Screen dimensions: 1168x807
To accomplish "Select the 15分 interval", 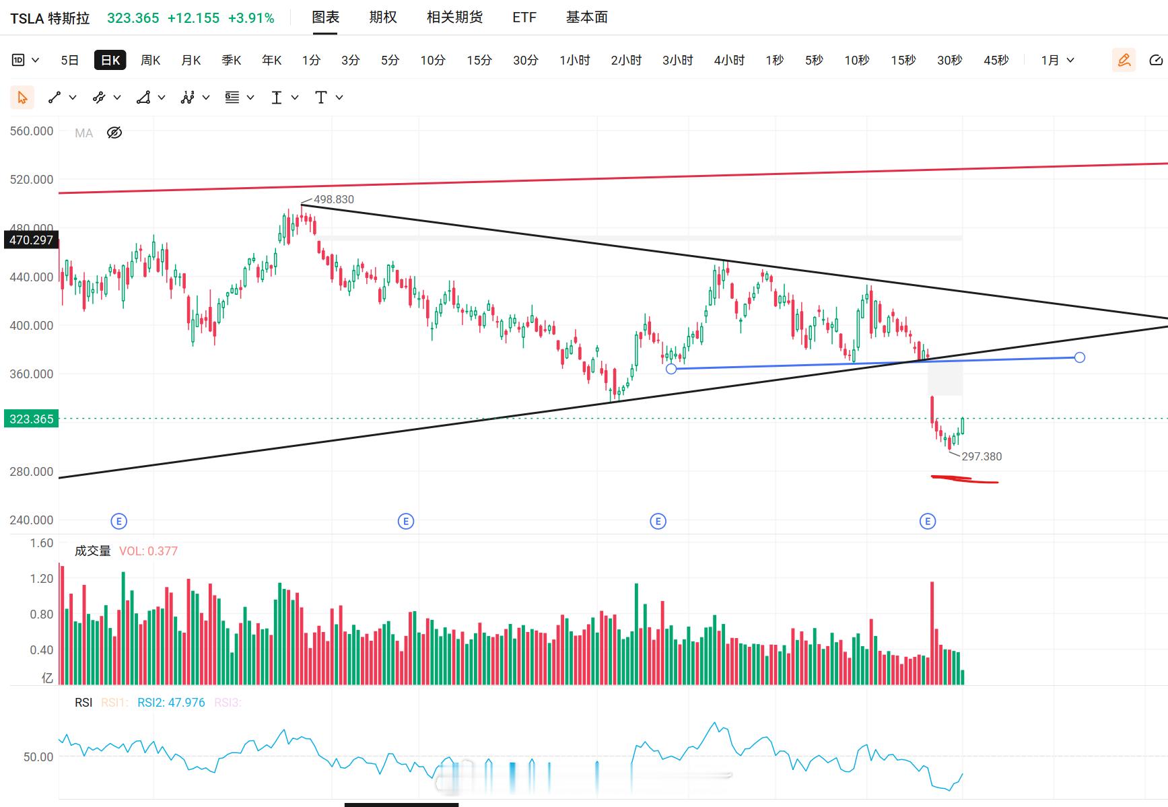I will 479,60.
